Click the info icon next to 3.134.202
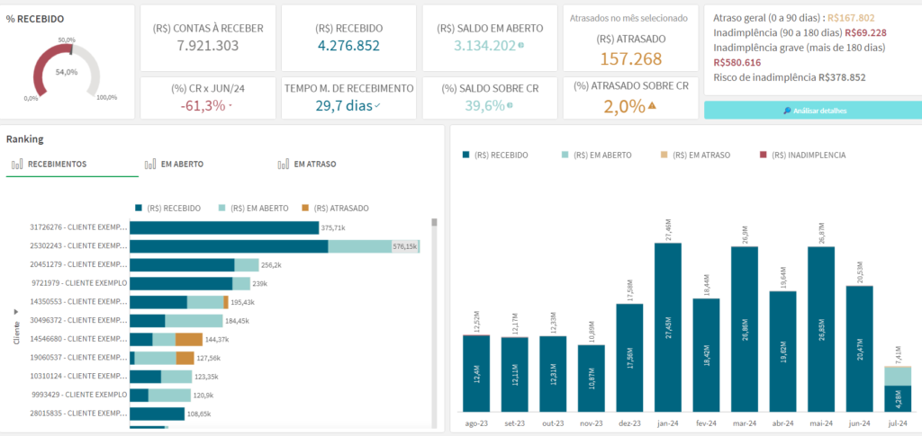 click(521, 45)
